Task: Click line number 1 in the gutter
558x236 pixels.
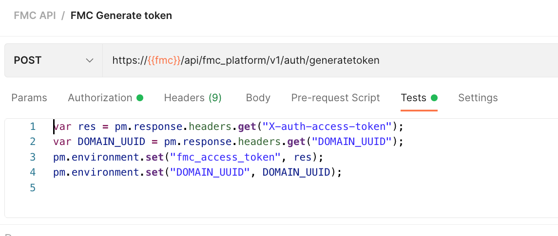Action: coord(33,127)
